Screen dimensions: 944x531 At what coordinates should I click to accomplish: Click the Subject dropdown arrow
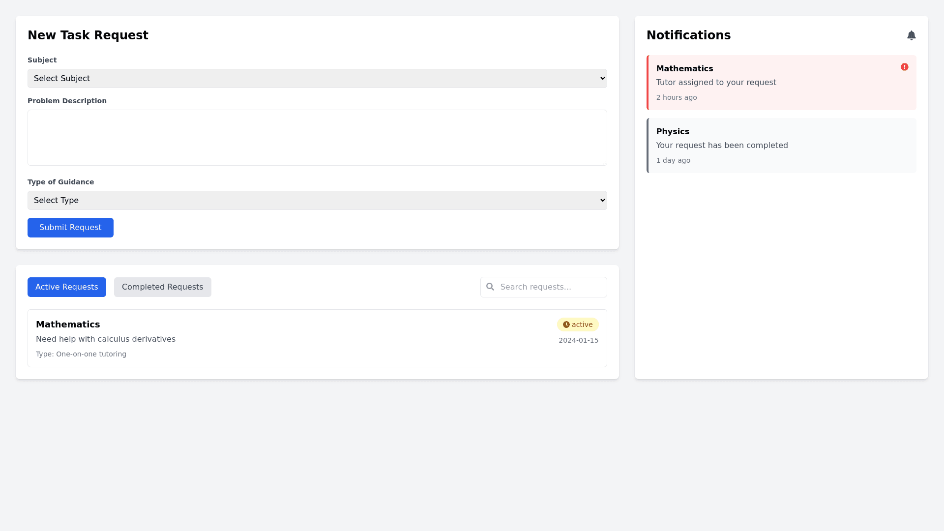coord(603,79)
